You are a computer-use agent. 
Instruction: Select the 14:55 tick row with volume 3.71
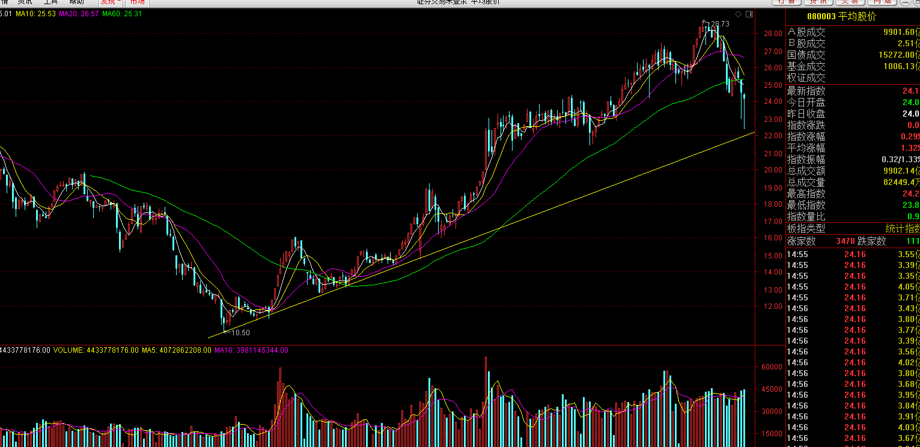coord(853,297)
